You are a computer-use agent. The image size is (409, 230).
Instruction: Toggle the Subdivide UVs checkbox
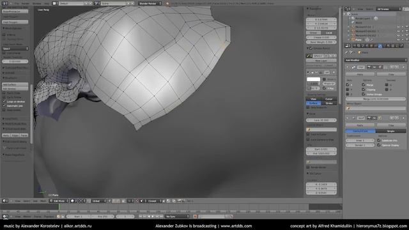[379, 141]
